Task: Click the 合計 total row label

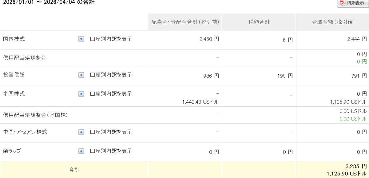Action: (x=74, y=170)
